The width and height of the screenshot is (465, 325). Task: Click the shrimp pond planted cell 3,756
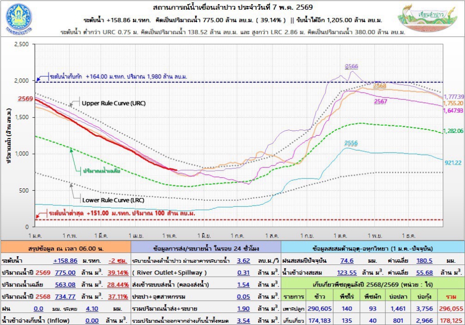[x=425, y=309]
